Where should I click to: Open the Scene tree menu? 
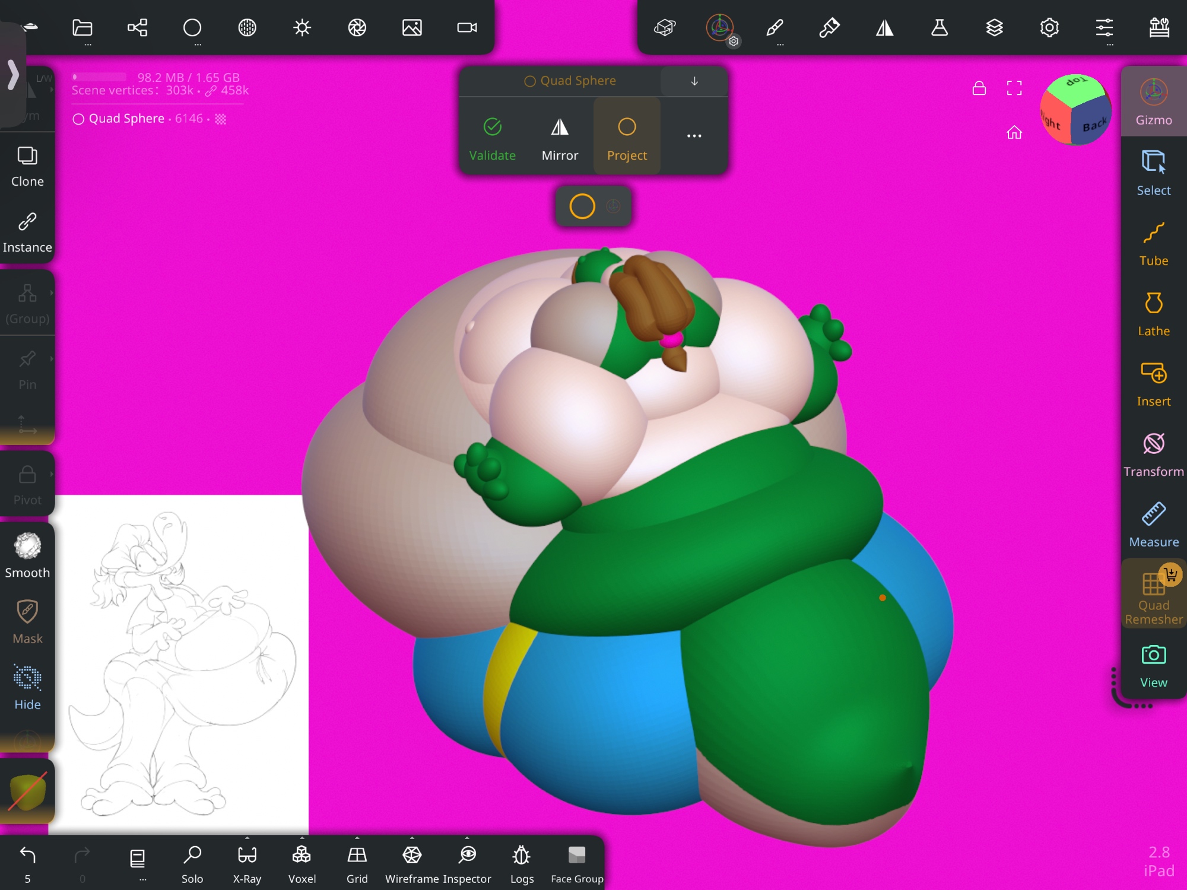click(138, 28)
